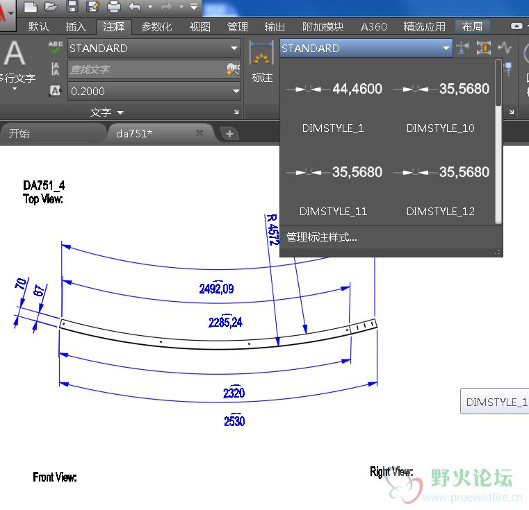Expand the text height 0.2000 dropdown
The image size is (529, 510).
point(235,91)
